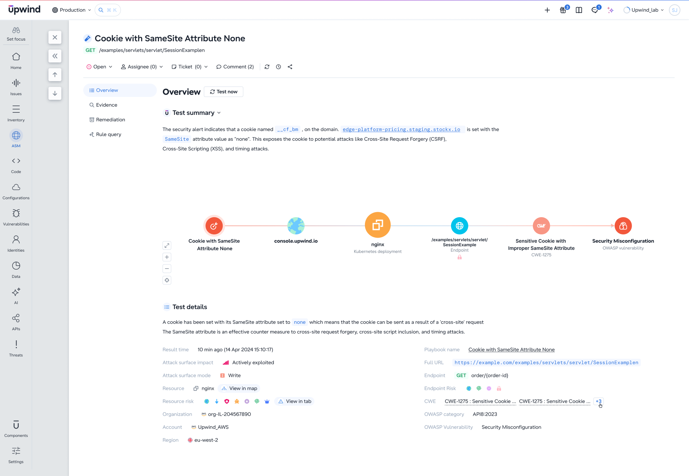This screenshot has height=476, width=689.
Task: Open the APIs sidebar section
Action: [x=16, y=322]
